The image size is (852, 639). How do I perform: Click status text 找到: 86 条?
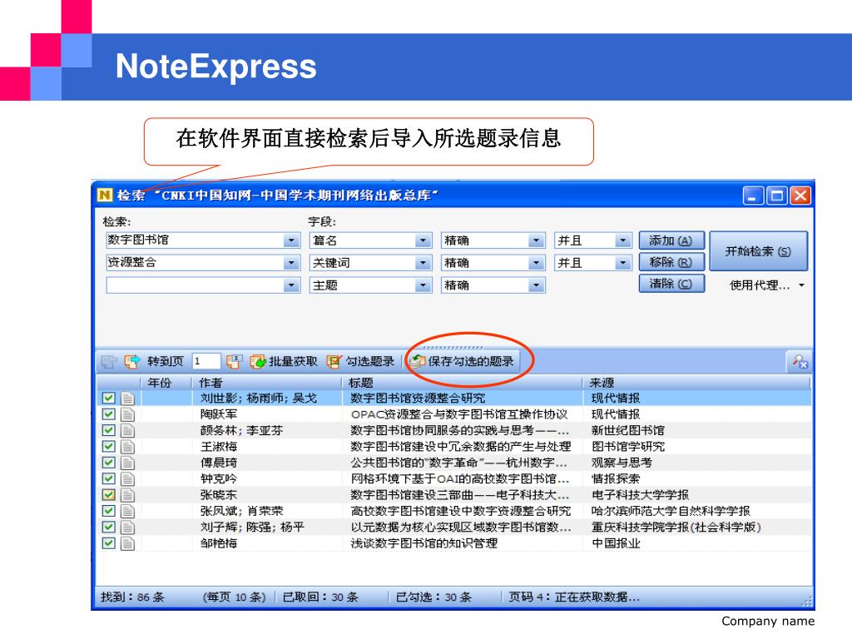pyautogui.click(x=132, y=597)
